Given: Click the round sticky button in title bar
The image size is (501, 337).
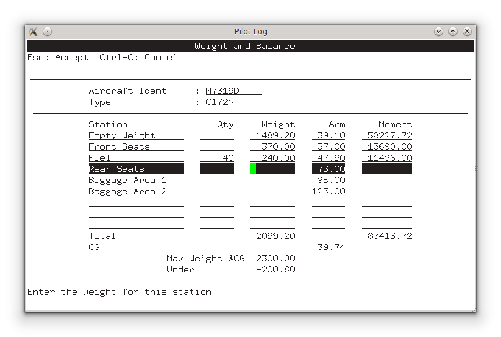Looking at the screenshot, I should pyautogui.click(x=47, y=32).
